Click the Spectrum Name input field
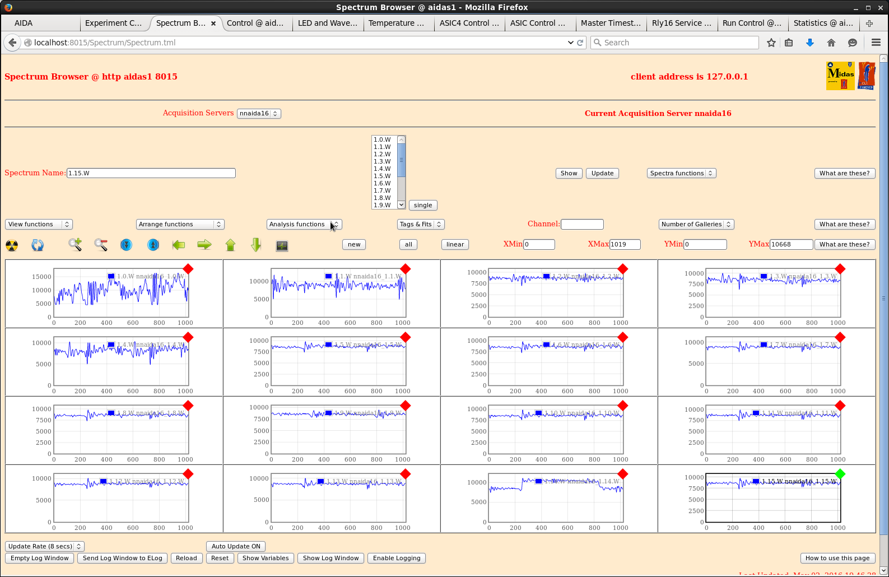 pyautogui.click(x=151, y=173)
